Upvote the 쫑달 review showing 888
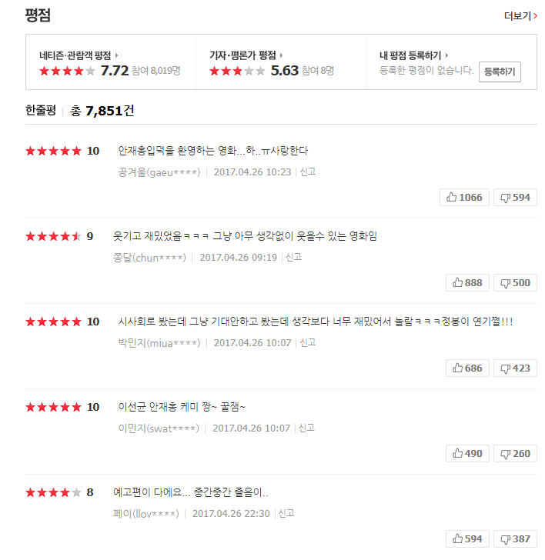The image size is (545, 560). [x=467, y=282]
